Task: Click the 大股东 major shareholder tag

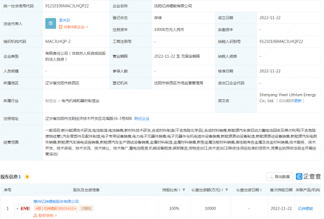Action: (87, 208)
